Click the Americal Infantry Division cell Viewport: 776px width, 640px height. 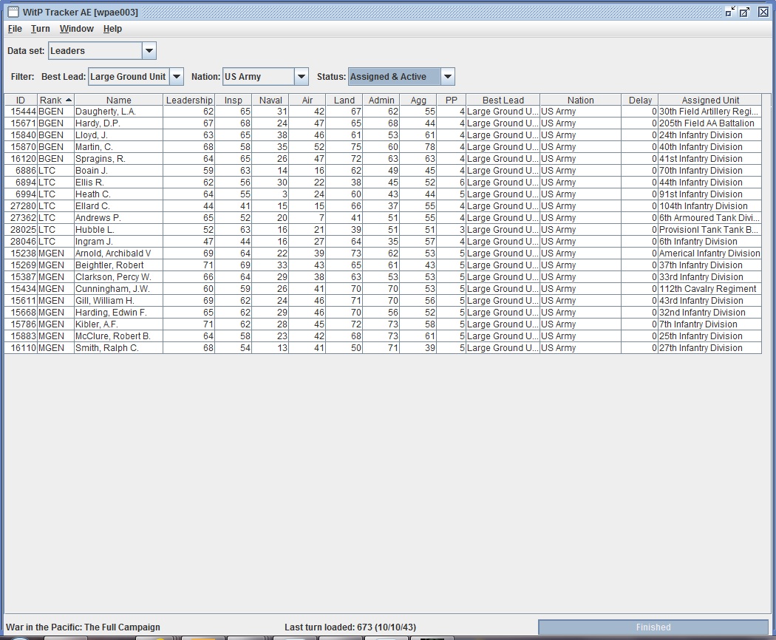pyautogui.click(x=709, y=253)
